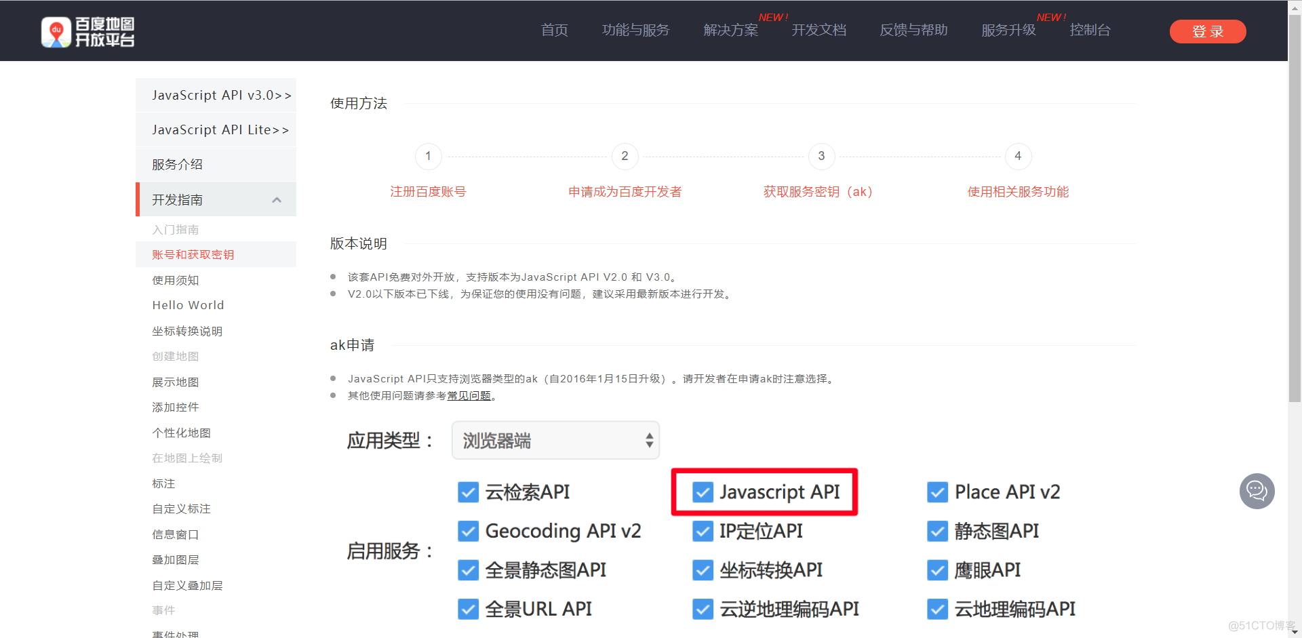Click the page vertical scrollbar thumb
This screenshot has height=638, width=1302.
point(1295,208)
